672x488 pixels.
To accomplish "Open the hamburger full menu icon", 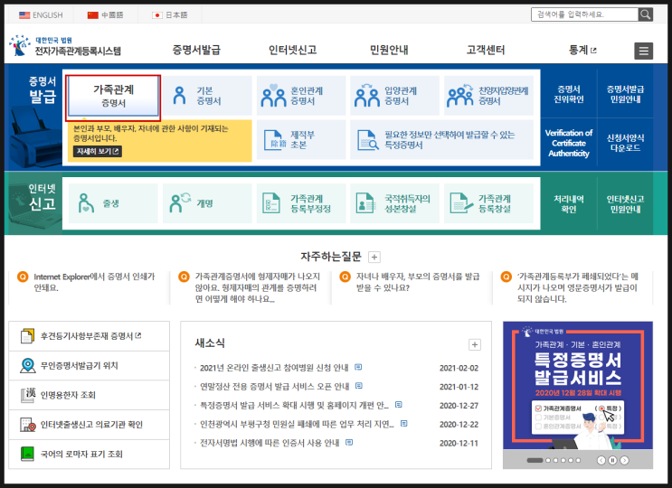I will tap(643, 51).
